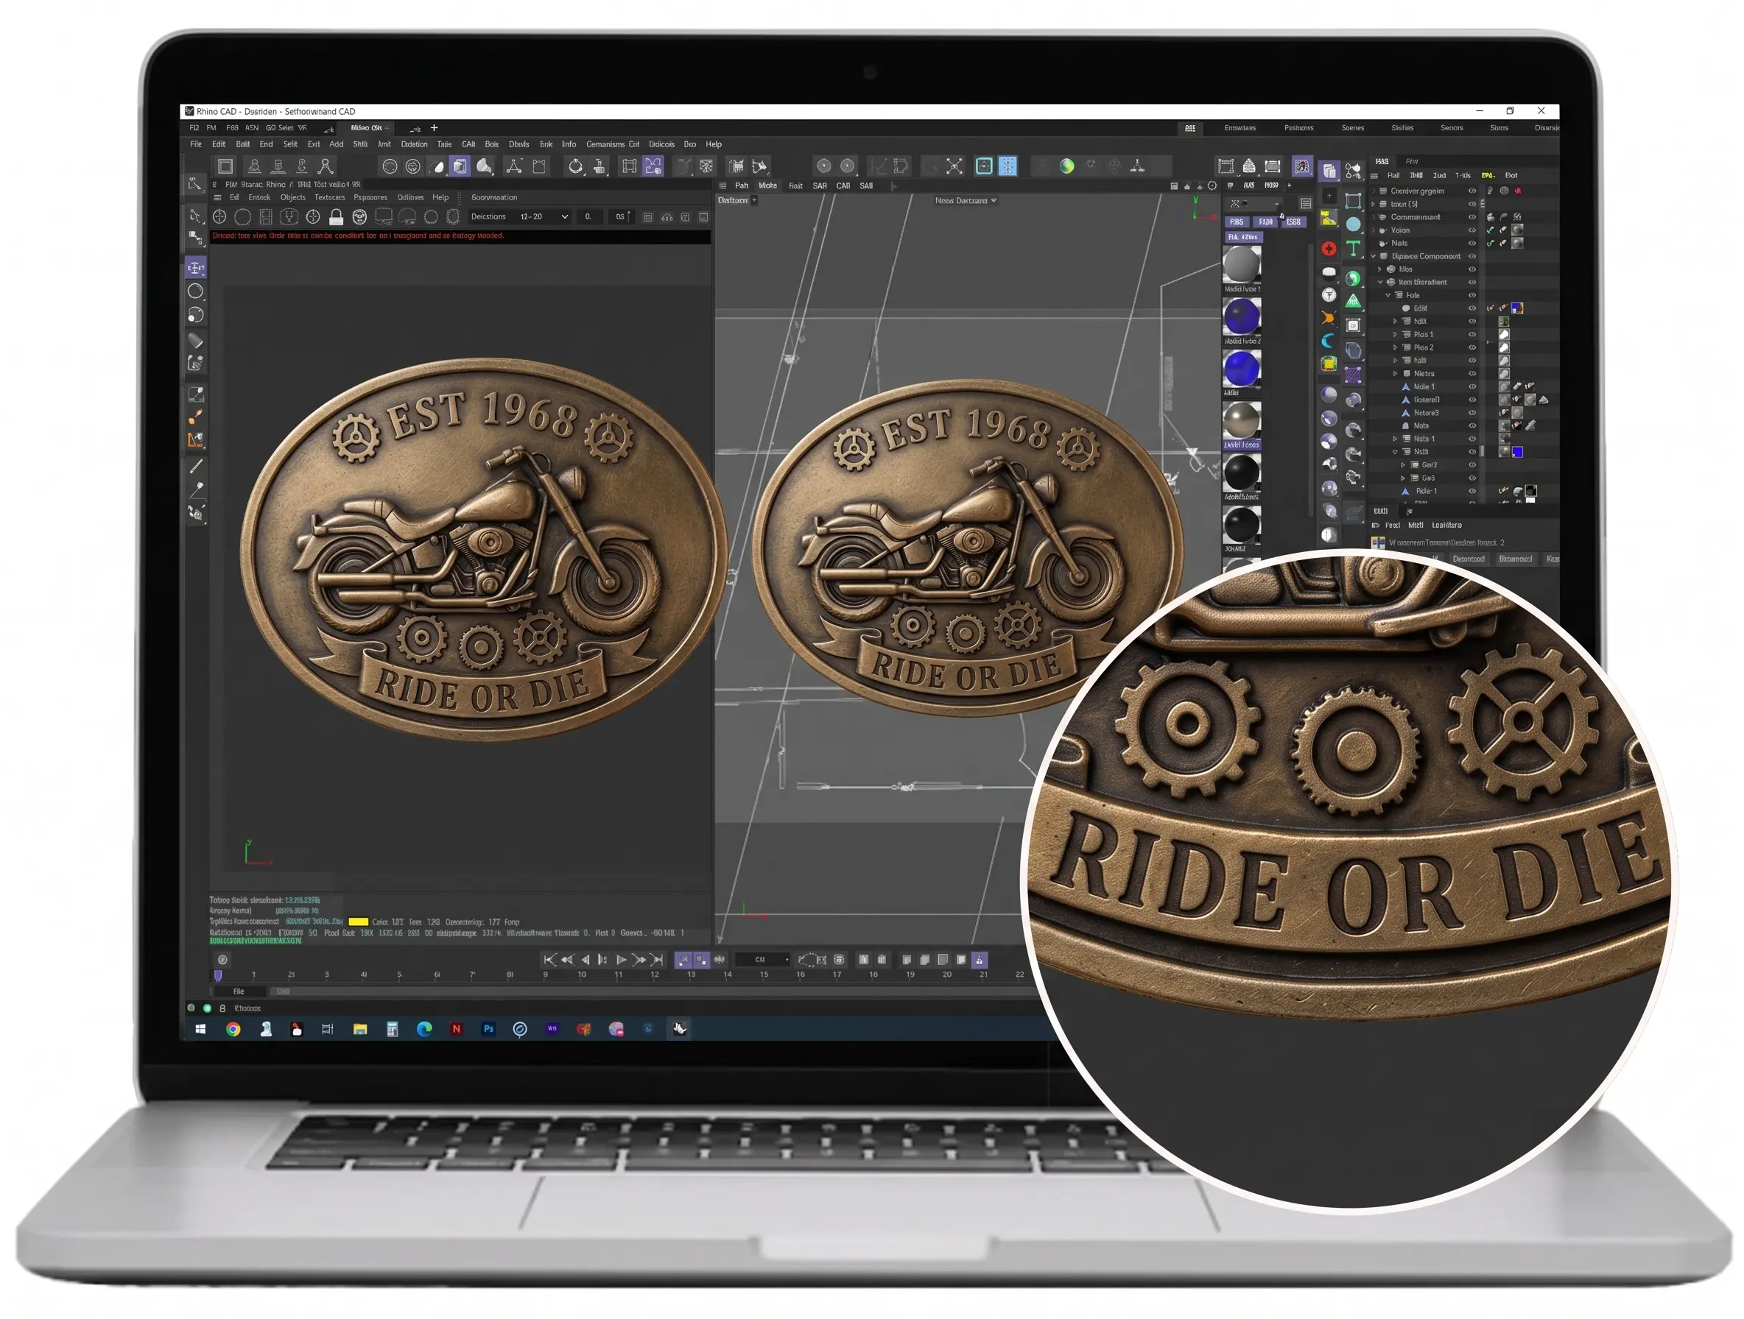Click the rewind double-arrow playback button
Viewport: 1744px width, 1319px height.
pyautogui.click(x=567, y=960)
